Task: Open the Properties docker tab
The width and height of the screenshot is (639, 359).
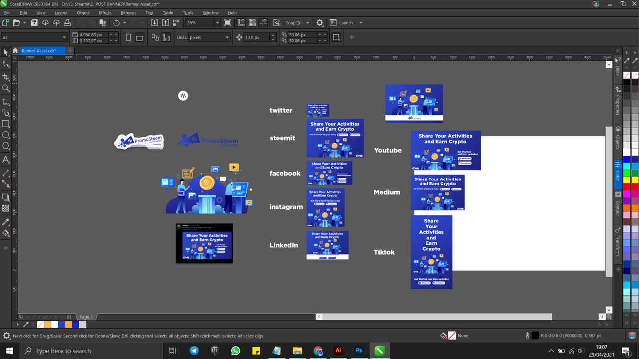Action: point(618,102)
